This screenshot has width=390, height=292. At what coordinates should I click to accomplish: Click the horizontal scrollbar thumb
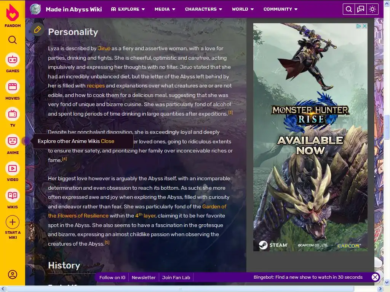click(x=180, y=289)
